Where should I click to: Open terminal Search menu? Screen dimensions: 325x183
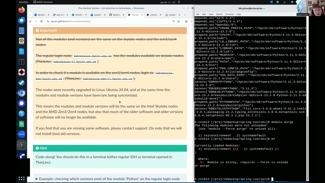coord(219,14)
